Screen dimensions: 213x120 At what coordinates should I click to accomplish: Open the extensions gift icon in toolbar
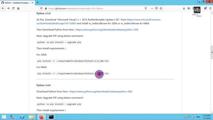pos(205,8)
